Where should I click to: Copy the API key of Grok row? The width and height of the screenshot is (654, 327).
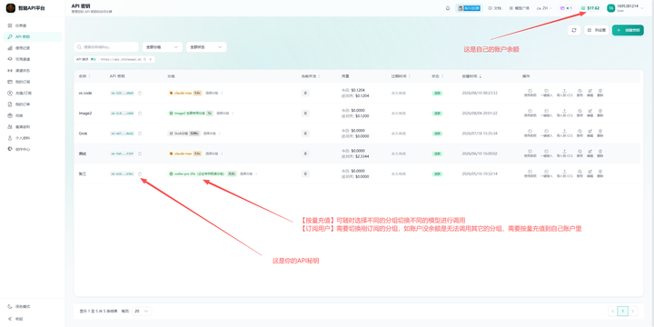pyautogui.click(x=140, y=134)
